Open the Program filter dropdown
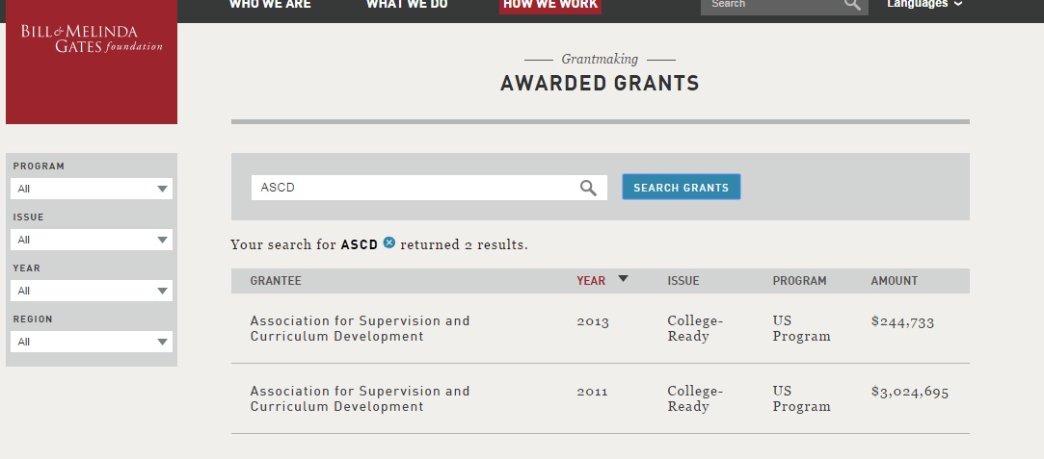 (92, 189)
